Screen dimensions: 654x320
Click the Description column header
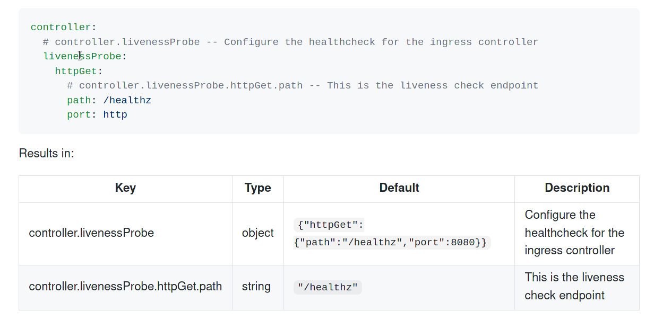[577, 188]
